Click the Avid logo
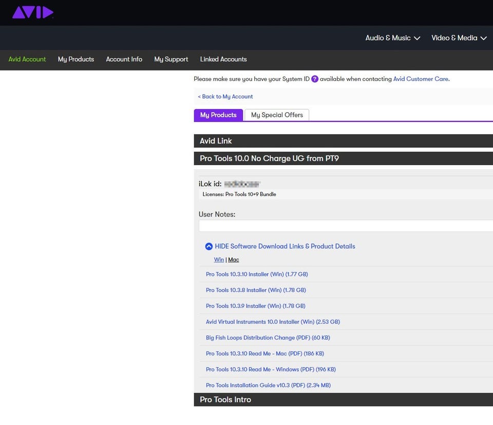This screenshot has width=493, height=425. tap(33, 12)
